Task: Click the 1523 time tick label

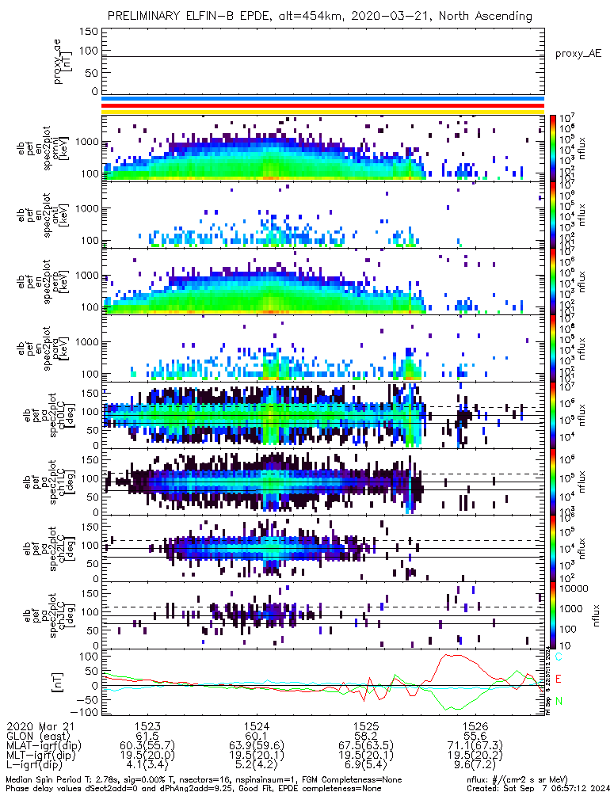Action: tap(148, 725)
